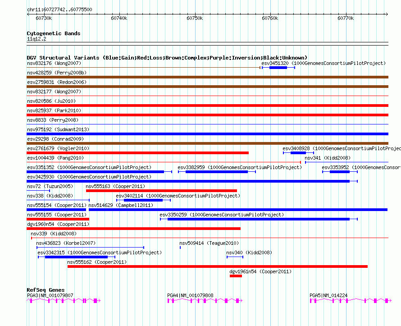Select the PGA4|NM_001079808 gene label
Screen dimensions: 401x326
click(190, 295)
